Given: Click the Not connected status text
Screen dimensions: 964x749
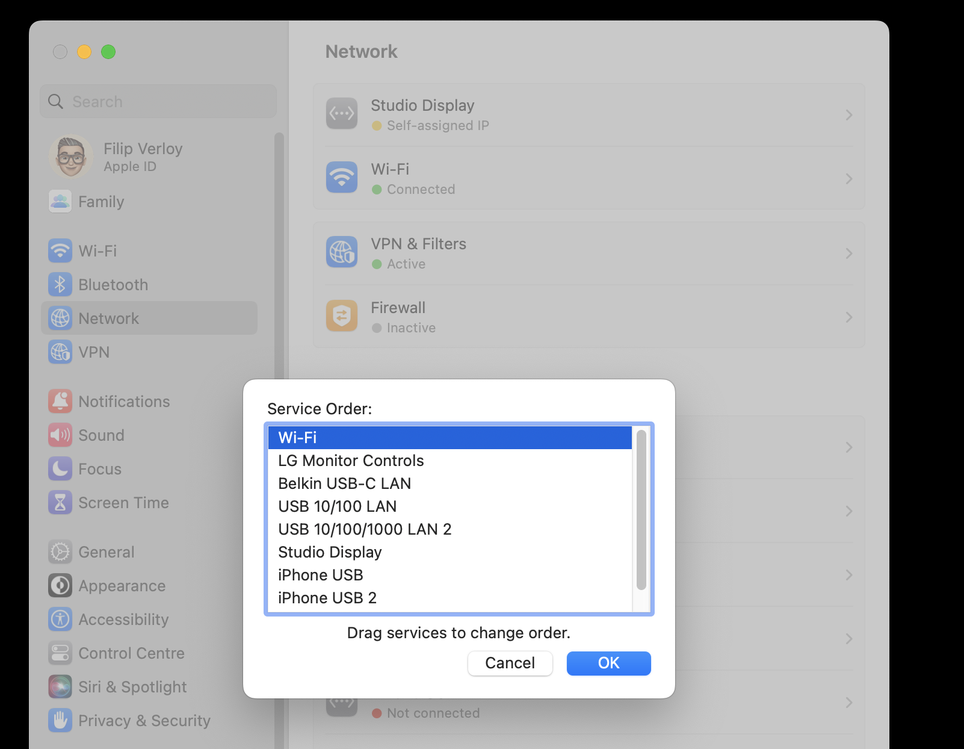Looking at the screenshot, I should point(433,713).
